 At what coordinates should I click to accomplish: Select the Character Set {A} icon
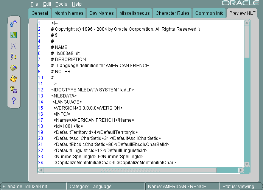click(x=14, y=46)
